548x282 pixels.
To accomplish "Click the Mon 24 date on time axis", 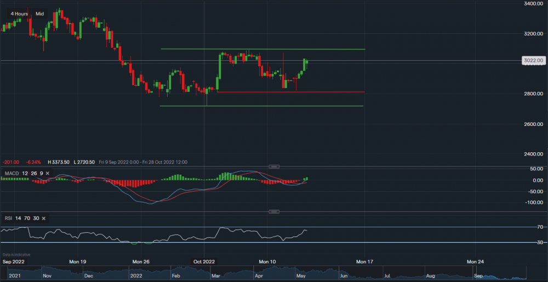I will [475, 262].
